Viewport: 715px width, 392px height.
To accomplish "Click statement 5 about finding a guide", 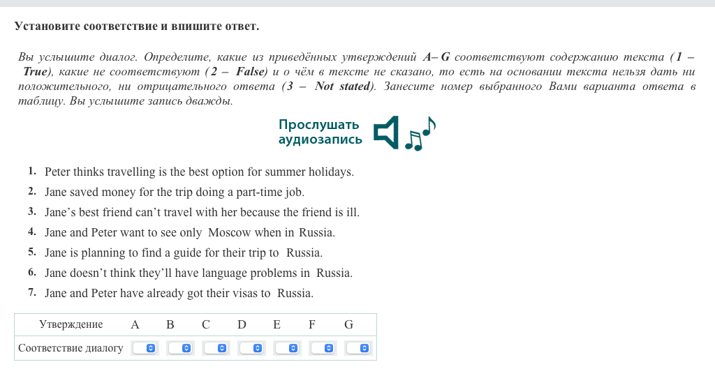I will 183,252.
